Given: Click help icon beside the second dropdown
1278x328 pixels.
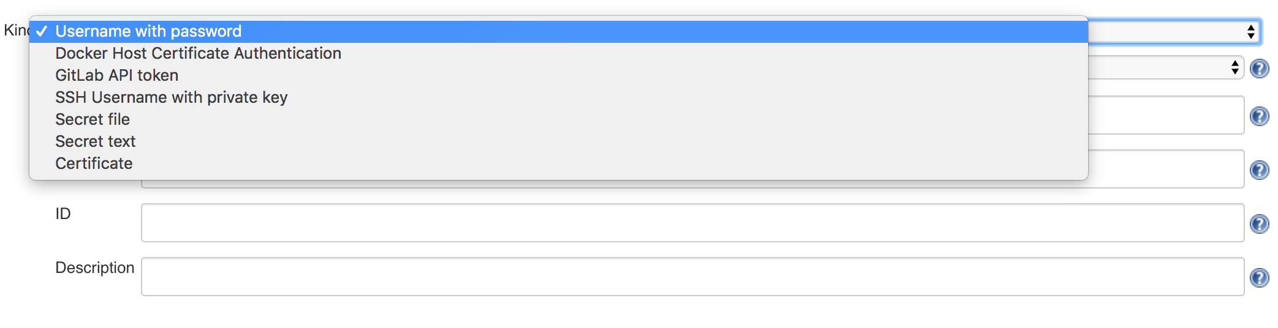Looking at the screenshot, I should pyautogui.click(x=1259, y=68).
